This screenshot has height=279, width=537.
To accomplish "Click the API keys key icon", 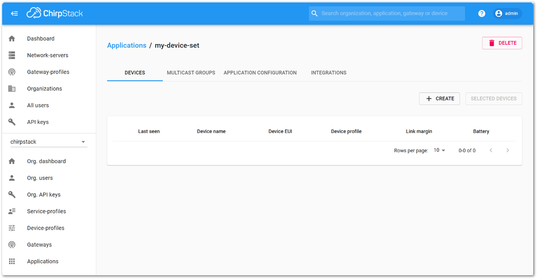I will pos(12,122).
